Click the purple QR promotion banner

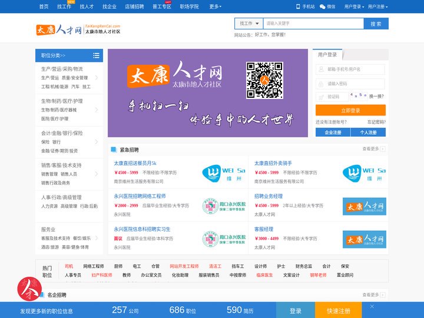[208, 93]
